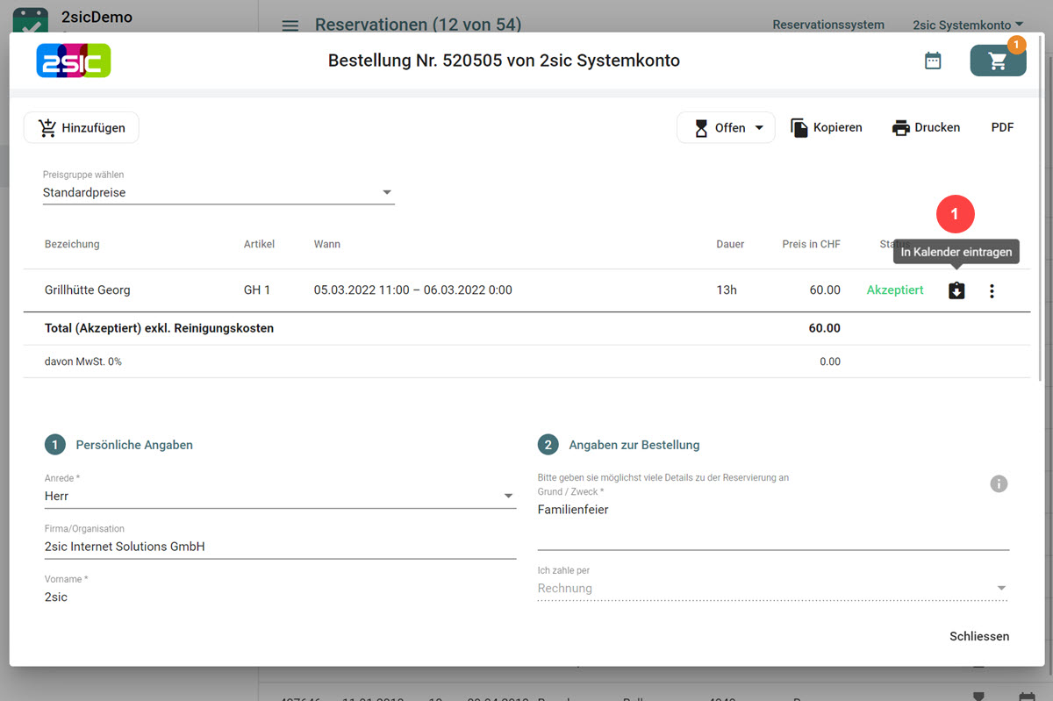Open the hamburger menu beside Reservationen
Image resolution: width=1053 pixels, height=701 pixels.
click(290, 25)
